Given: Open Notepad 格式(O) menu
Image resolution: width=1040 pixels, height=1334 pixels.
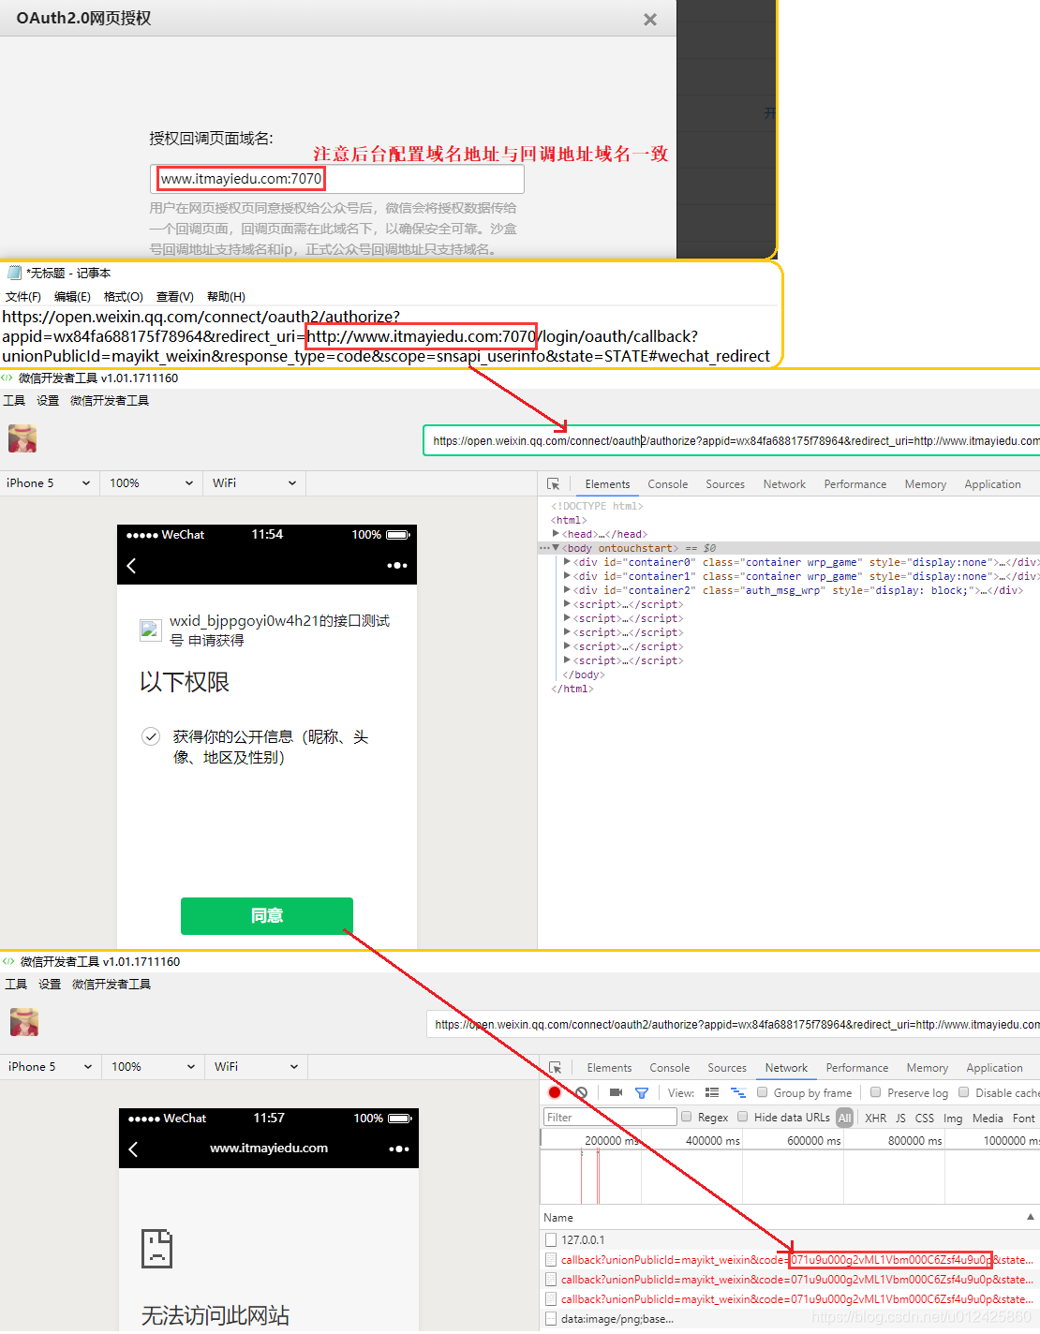Looking at the screenshot, I should (x=124, y=297).
